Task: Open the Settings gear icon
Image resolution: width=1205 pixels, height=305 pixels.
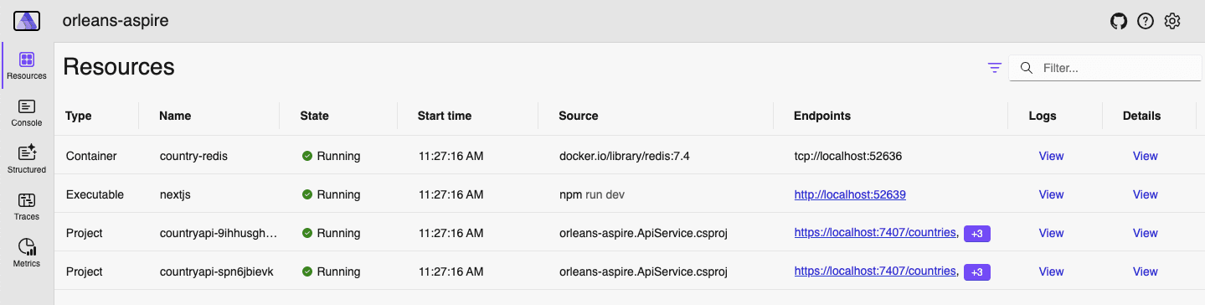Action: [x=1172, y=21]
